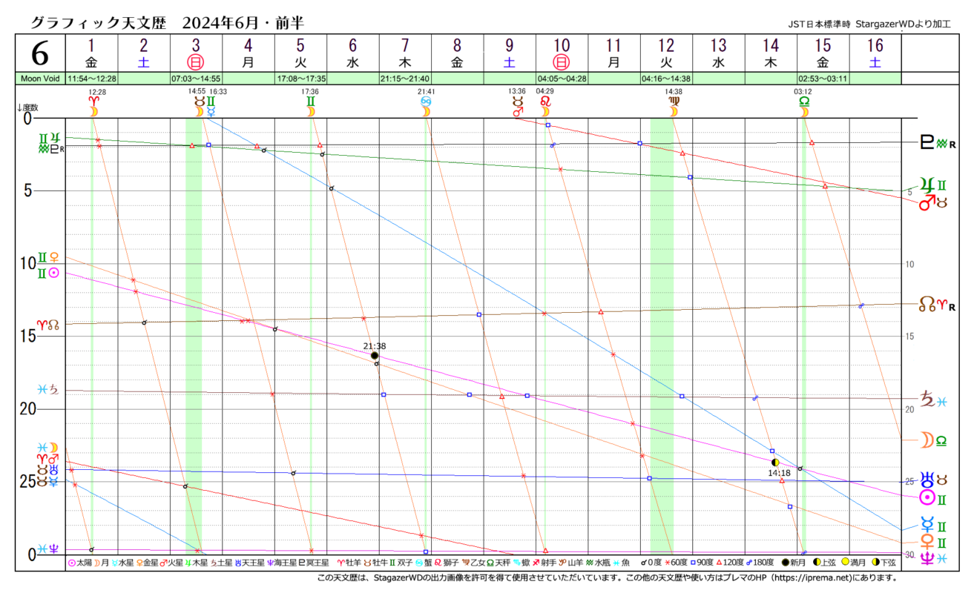974x593 pixels.
Task: Select the June 3 Sunday date cell
Action: pos(196,53)
